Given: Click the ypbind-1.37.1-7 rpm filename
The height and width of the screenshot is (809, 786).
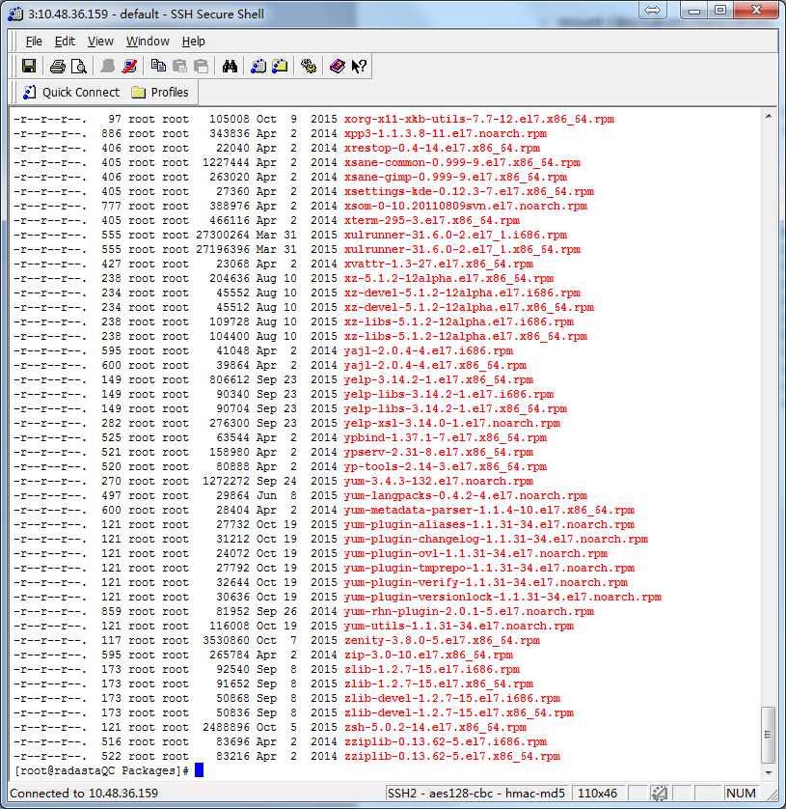Looking at the screenshot, I should pyautogui.click(x=446, y=437).
